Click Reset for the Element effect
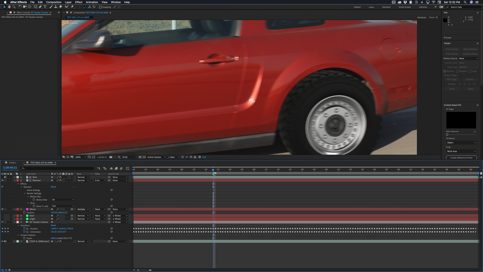 pyautogui.click(x=53, y=187)
